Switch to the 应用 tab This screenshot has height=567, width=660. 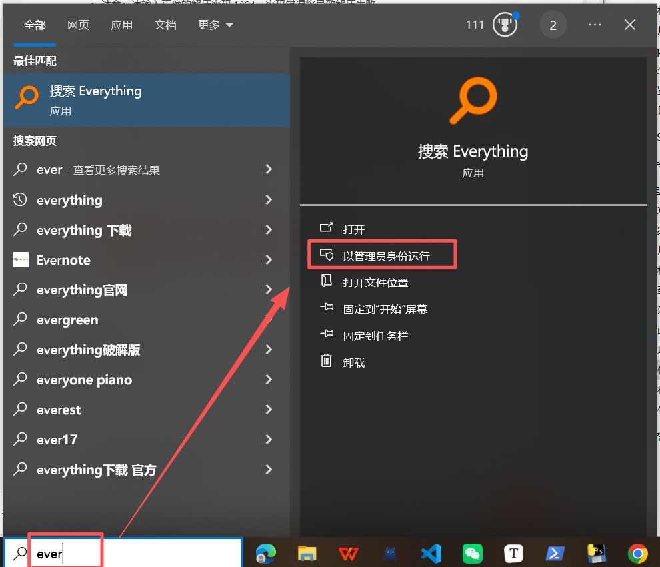coord(122,25)
